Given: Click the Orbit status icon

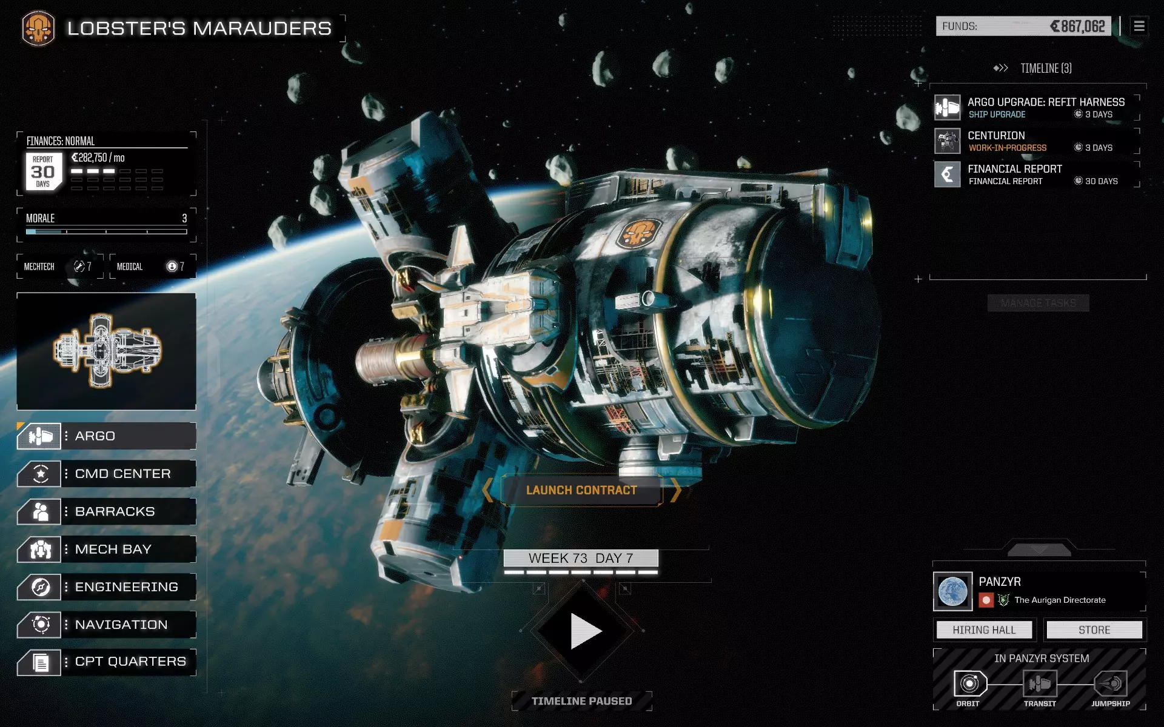Looking at the screenshot, I should (x=969, y=684).
